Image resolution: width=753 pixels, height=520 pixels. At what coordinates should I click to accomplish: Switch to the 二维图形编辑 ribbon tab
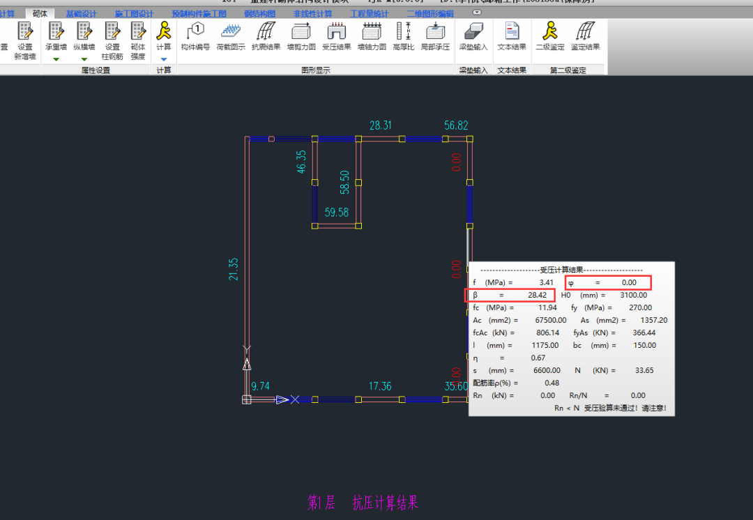(430, 14)
